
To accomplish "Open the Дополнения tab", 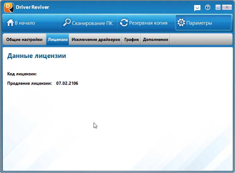I will coord(156,39).
